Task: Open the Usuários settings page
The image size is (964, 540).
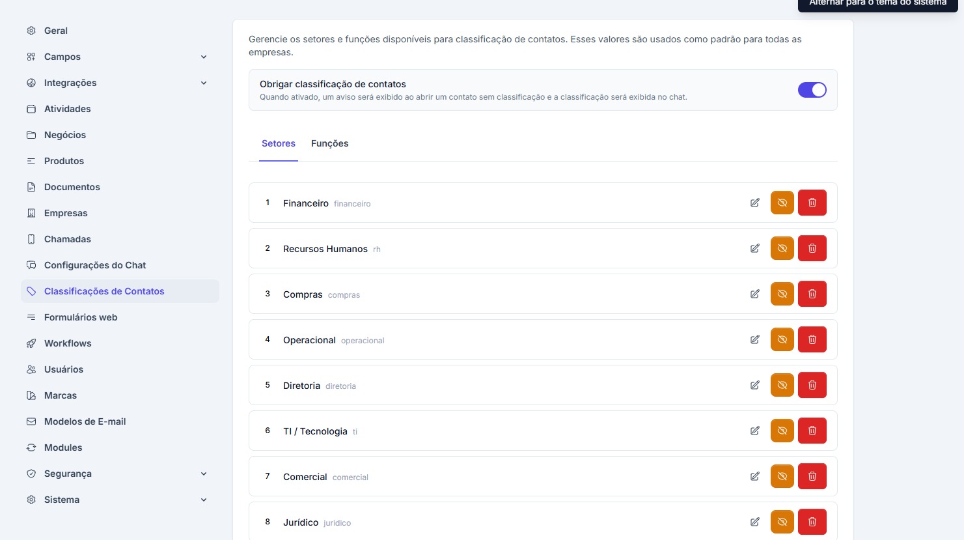Action: click(x=64, y=369)
